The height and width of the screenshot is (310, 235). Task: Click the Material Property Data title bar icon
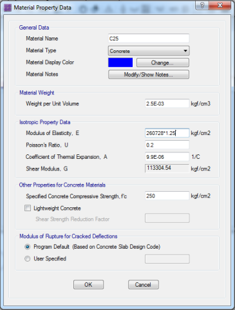click(8, 8)
